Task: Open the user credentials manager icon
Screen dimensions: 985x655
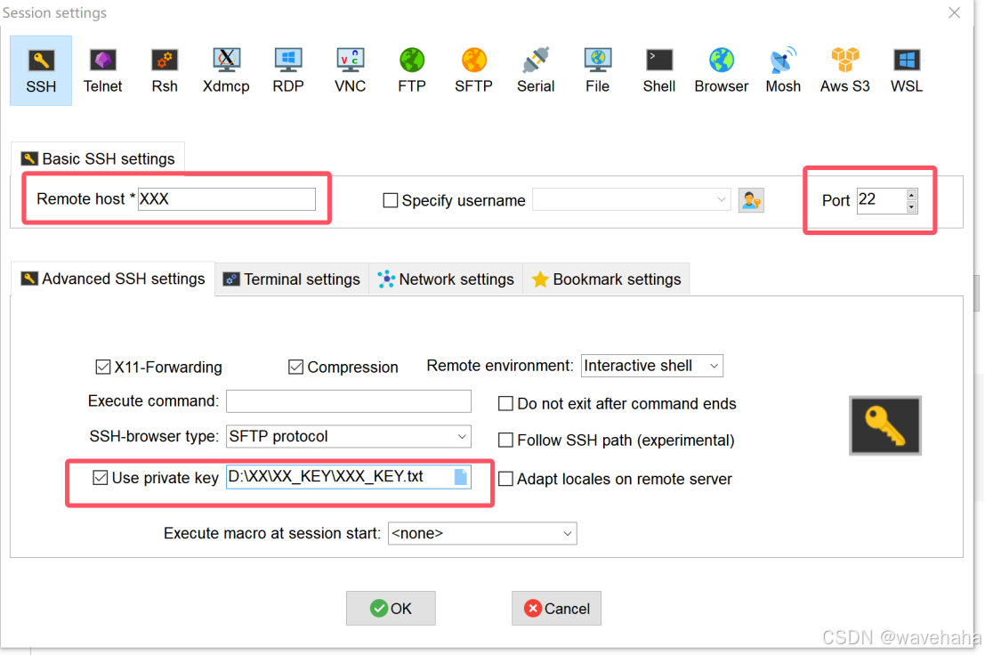Action: pyautogui.click(x=751, y=200)
